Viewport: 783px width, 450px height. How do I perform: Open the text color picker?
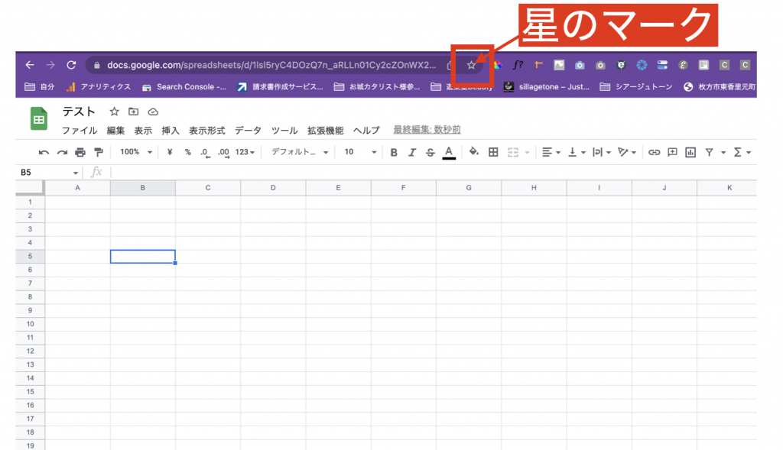tap(449, 153)
